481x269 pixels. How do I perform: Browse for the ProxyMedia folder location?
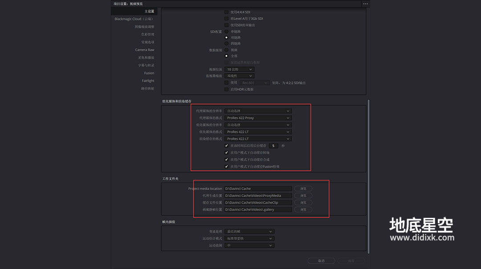tap(303, 196)
